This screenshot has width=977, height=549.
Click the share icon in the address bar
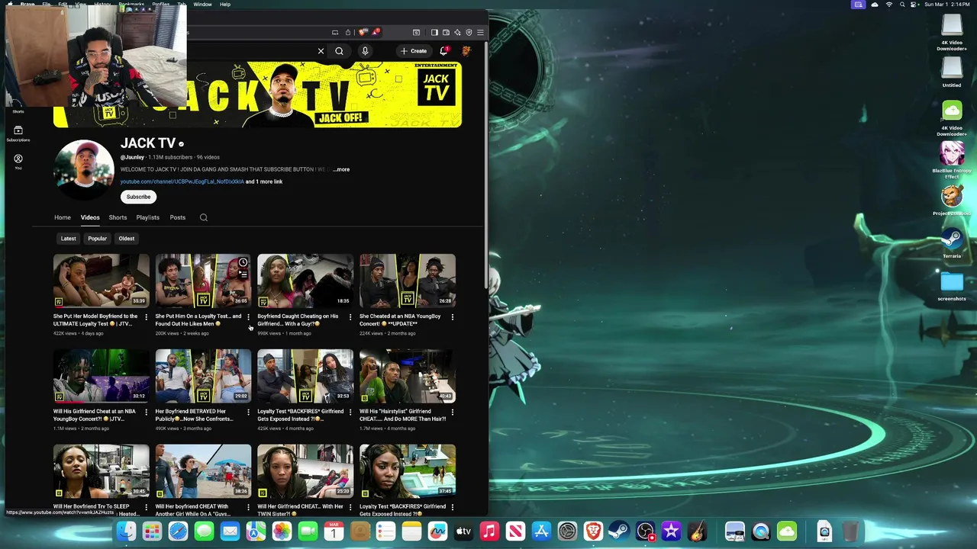(x=347, y=32)
